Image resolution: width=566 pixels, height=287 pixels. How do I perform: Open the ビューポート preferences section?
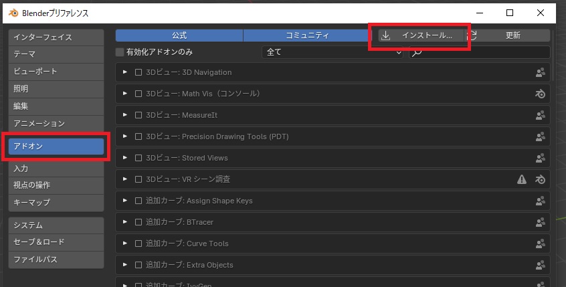[x=56, y=72]
